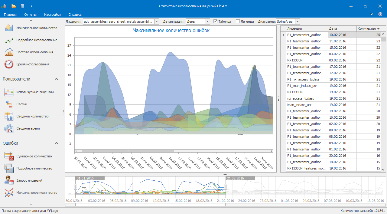Click the right range handle on timeline

point(226,187)
